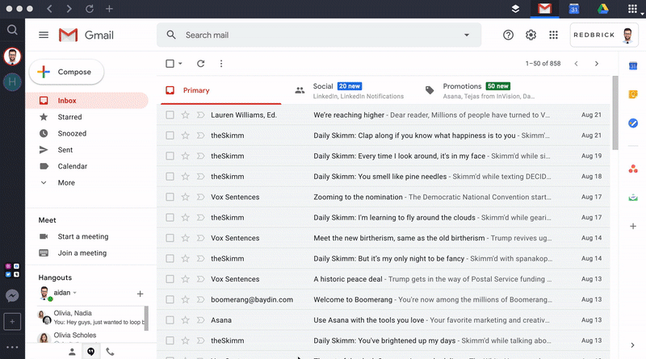Open Gmail support help icon

(508, 35)
